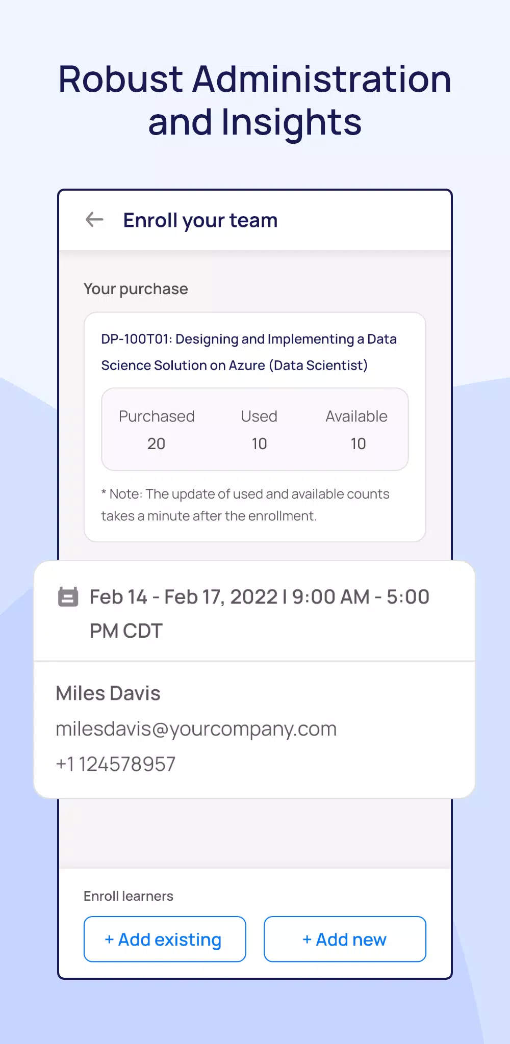510x1044 pixels.
Task: Click the Available column label
Action: click(357, 416)
